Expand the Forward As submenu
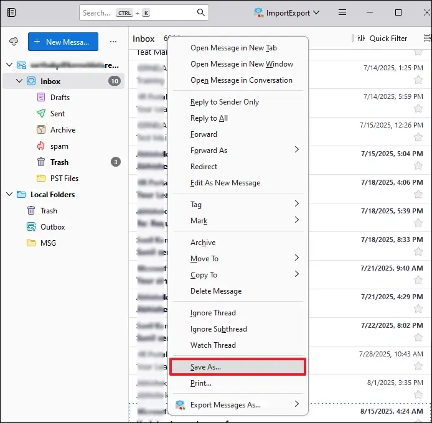This screenshot has height=423, width=432. point(296,149)
